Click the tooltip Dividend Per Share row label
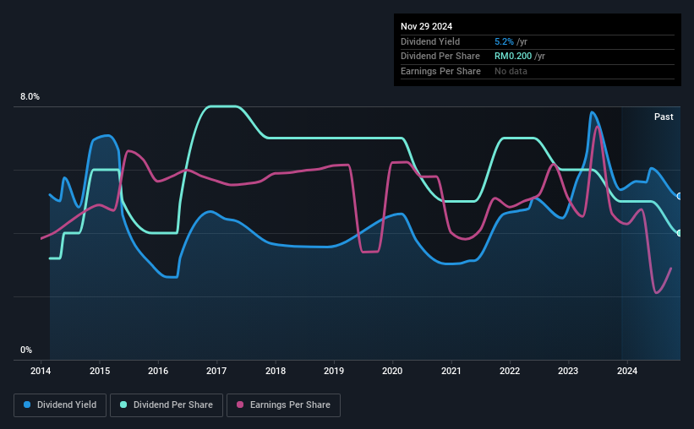The width and height of the screenshot is (694, 429). pos(440,57)
